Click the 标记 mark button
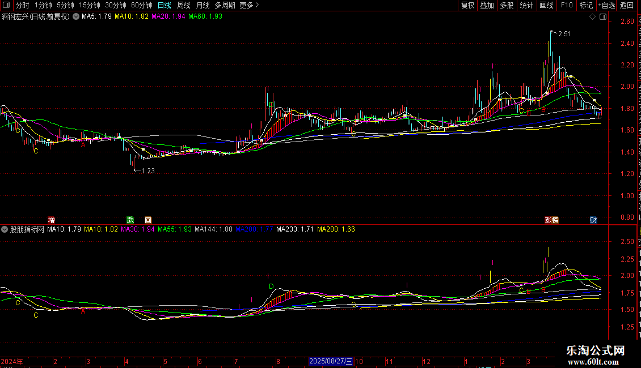The width and height of the screenshot is (641, 368). [x=586, y=5]
